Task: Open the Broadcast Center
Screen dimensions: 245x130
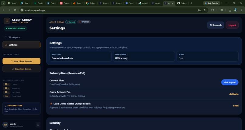Action: click(x=21, y=69)
